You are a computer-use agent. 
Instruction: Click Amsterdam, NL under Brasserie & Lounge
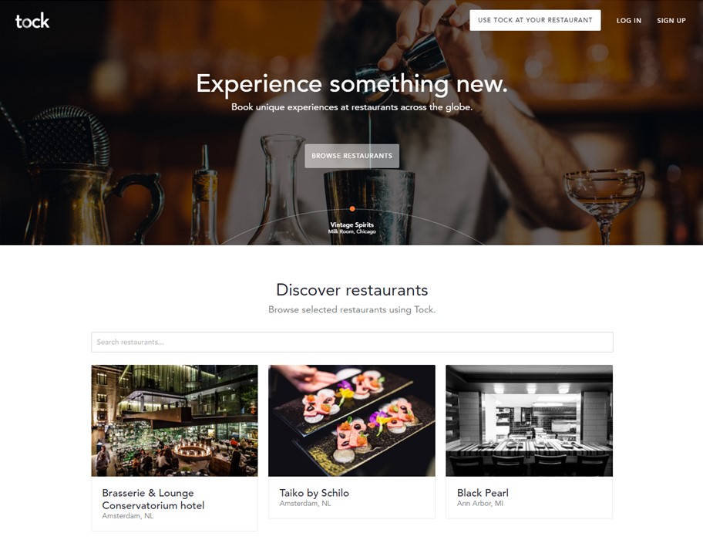(x=128, y=516)
